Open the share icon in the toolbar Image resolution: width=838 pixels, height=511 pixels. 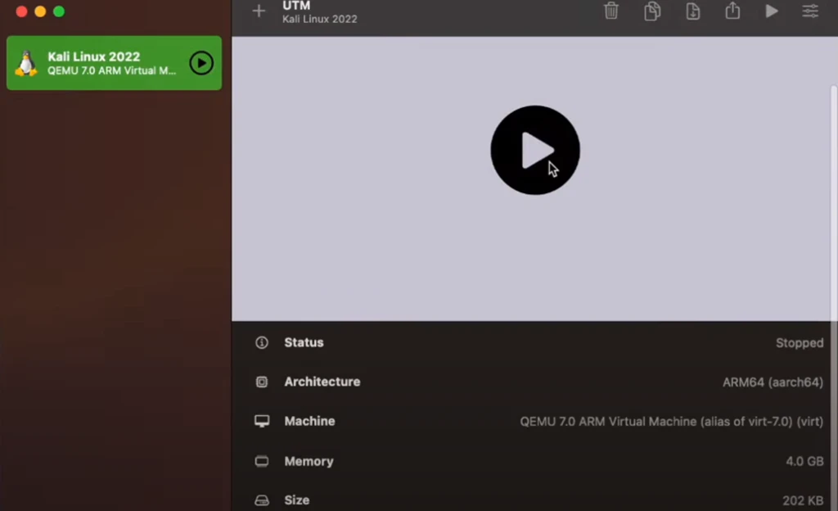tap(732, 11)
